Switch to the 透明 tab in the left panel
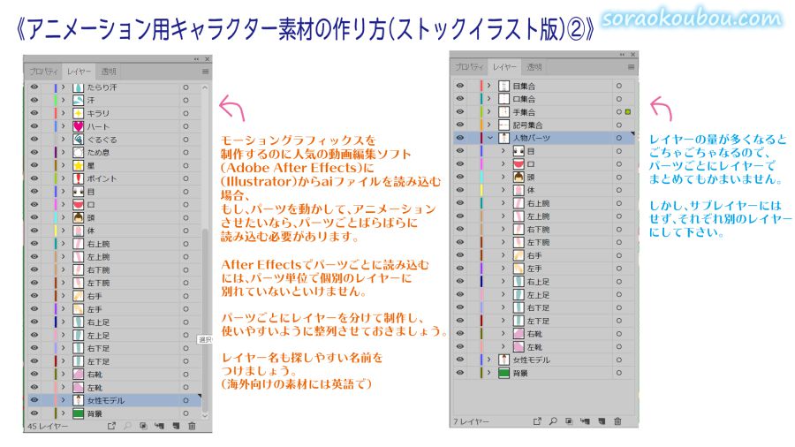This screenshot has width=795, height=447. pyautogui.click(x=109, y=72)
